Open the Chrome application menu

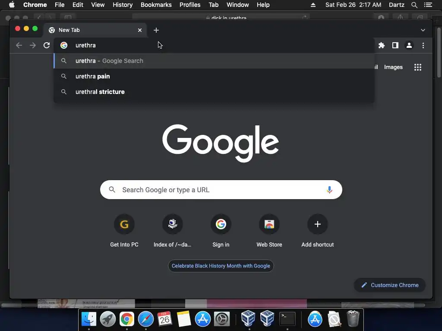pos(35,5)
